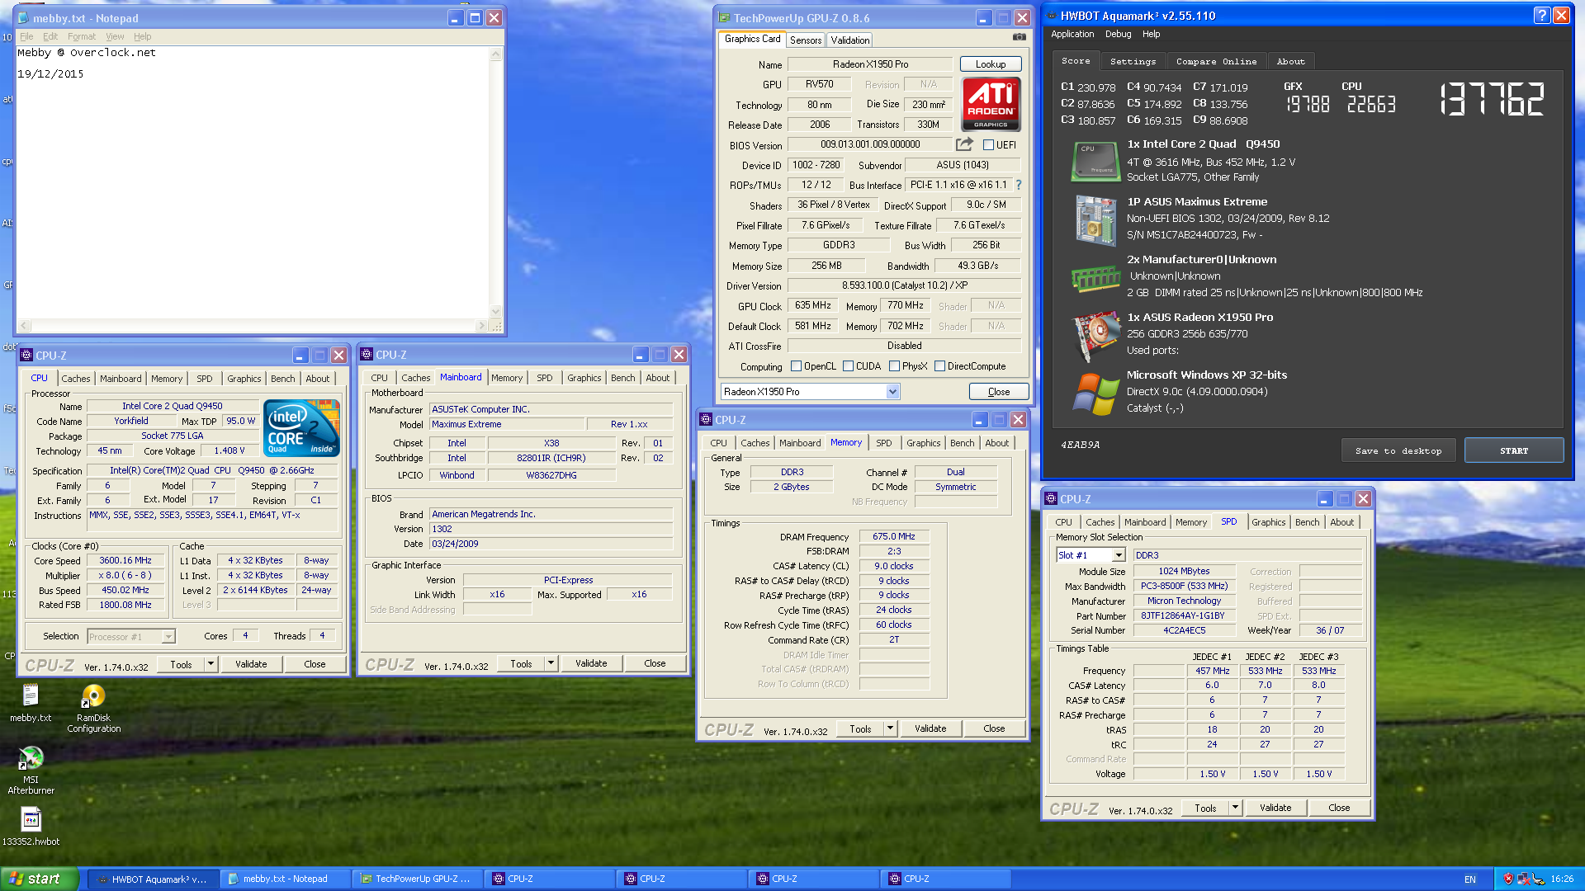Click the red security shield tray icon
The height and width of the screenshot is (891, 1585).
[1508, 879]
